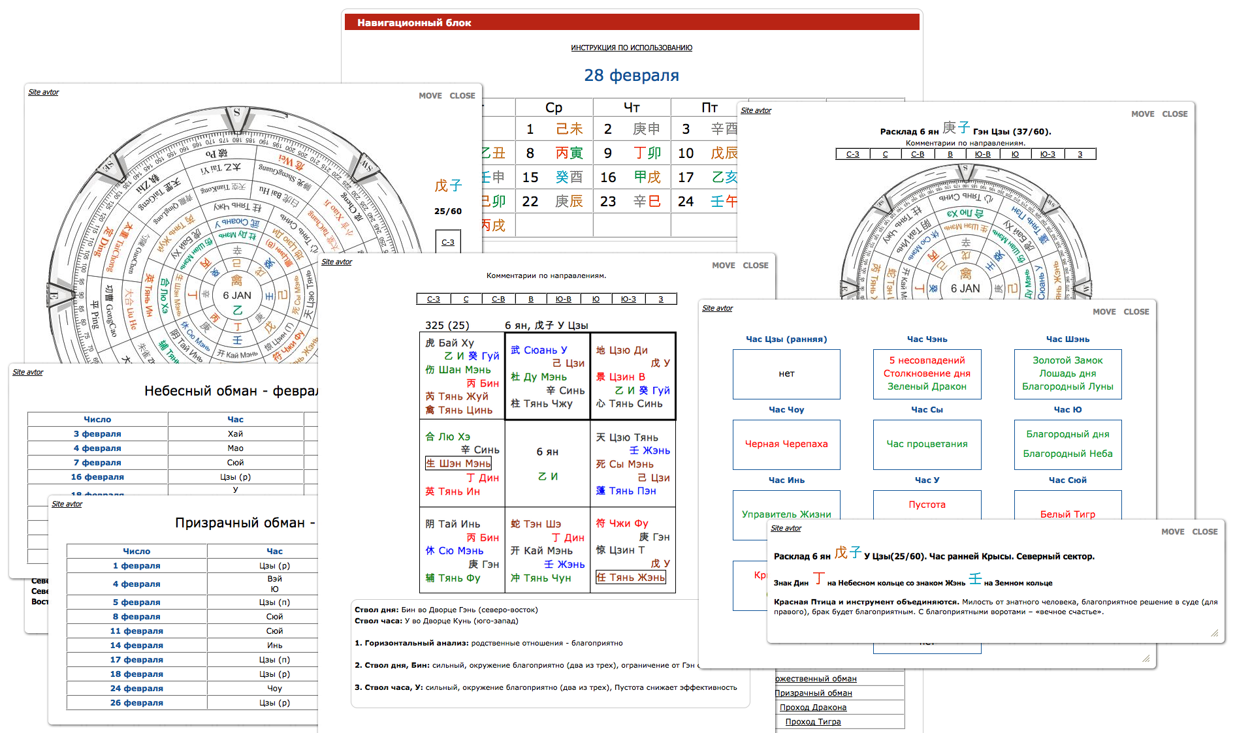Select З direction tab in 325 (25) window
This screenshot has width=1235, height=733.
[661, 299]
